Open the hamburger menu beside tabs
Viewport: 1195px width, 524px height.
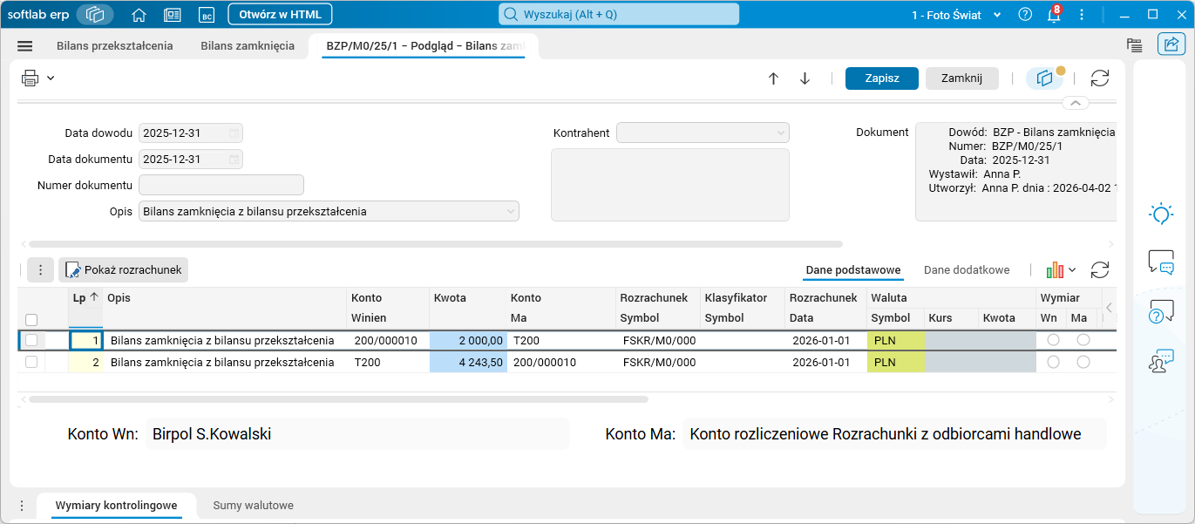pyautogui.click(x=24, y=46)
